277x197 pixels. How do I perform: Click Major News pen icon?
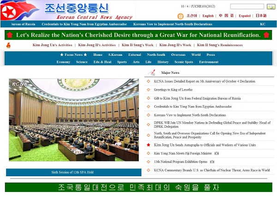pyautogui.click(x=152, y=72)
